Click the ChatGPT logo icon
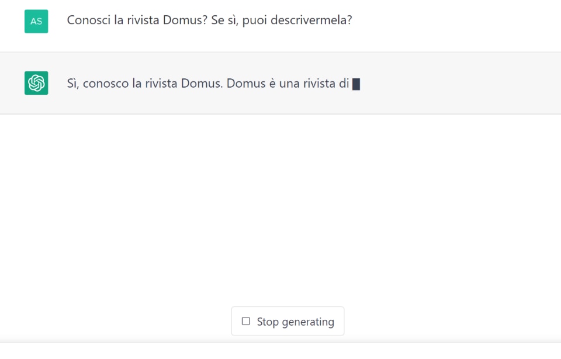 (x=36, y=83)
